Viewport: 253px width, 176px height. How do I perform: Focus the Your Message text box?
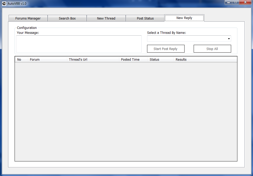coord(79,44)
